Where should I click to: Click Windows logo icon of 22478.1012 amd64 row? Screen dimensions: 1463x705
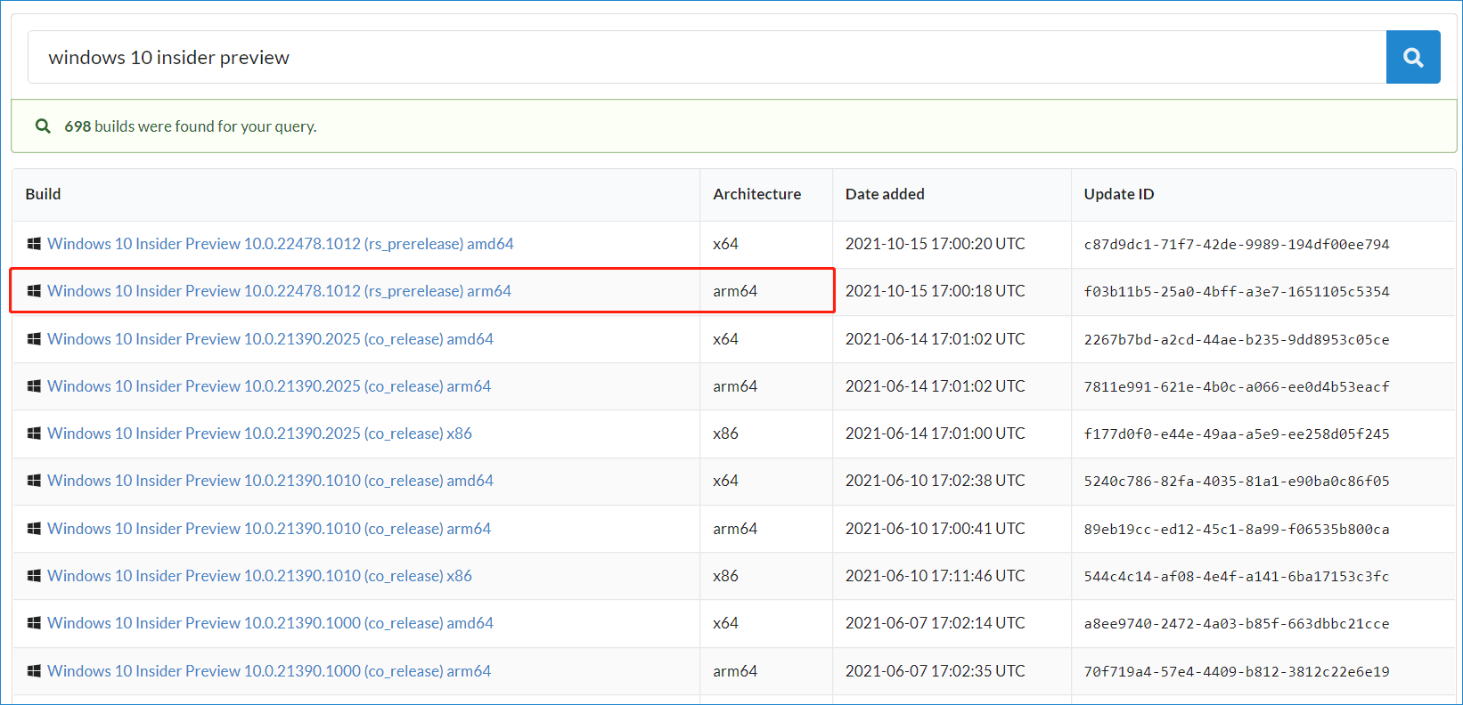[x=34, y=244]
